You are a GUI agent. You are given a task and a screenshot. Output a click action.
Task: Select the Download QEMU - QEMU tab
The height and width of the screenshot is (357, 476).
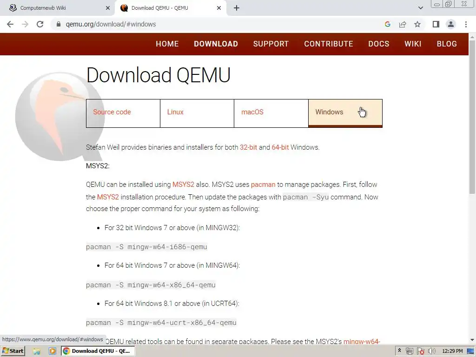click(170, 8)
